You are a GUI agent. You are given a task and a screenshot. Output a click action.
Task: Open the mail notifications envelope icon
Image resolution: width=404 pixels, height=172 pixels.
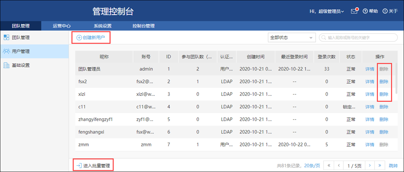354,11
